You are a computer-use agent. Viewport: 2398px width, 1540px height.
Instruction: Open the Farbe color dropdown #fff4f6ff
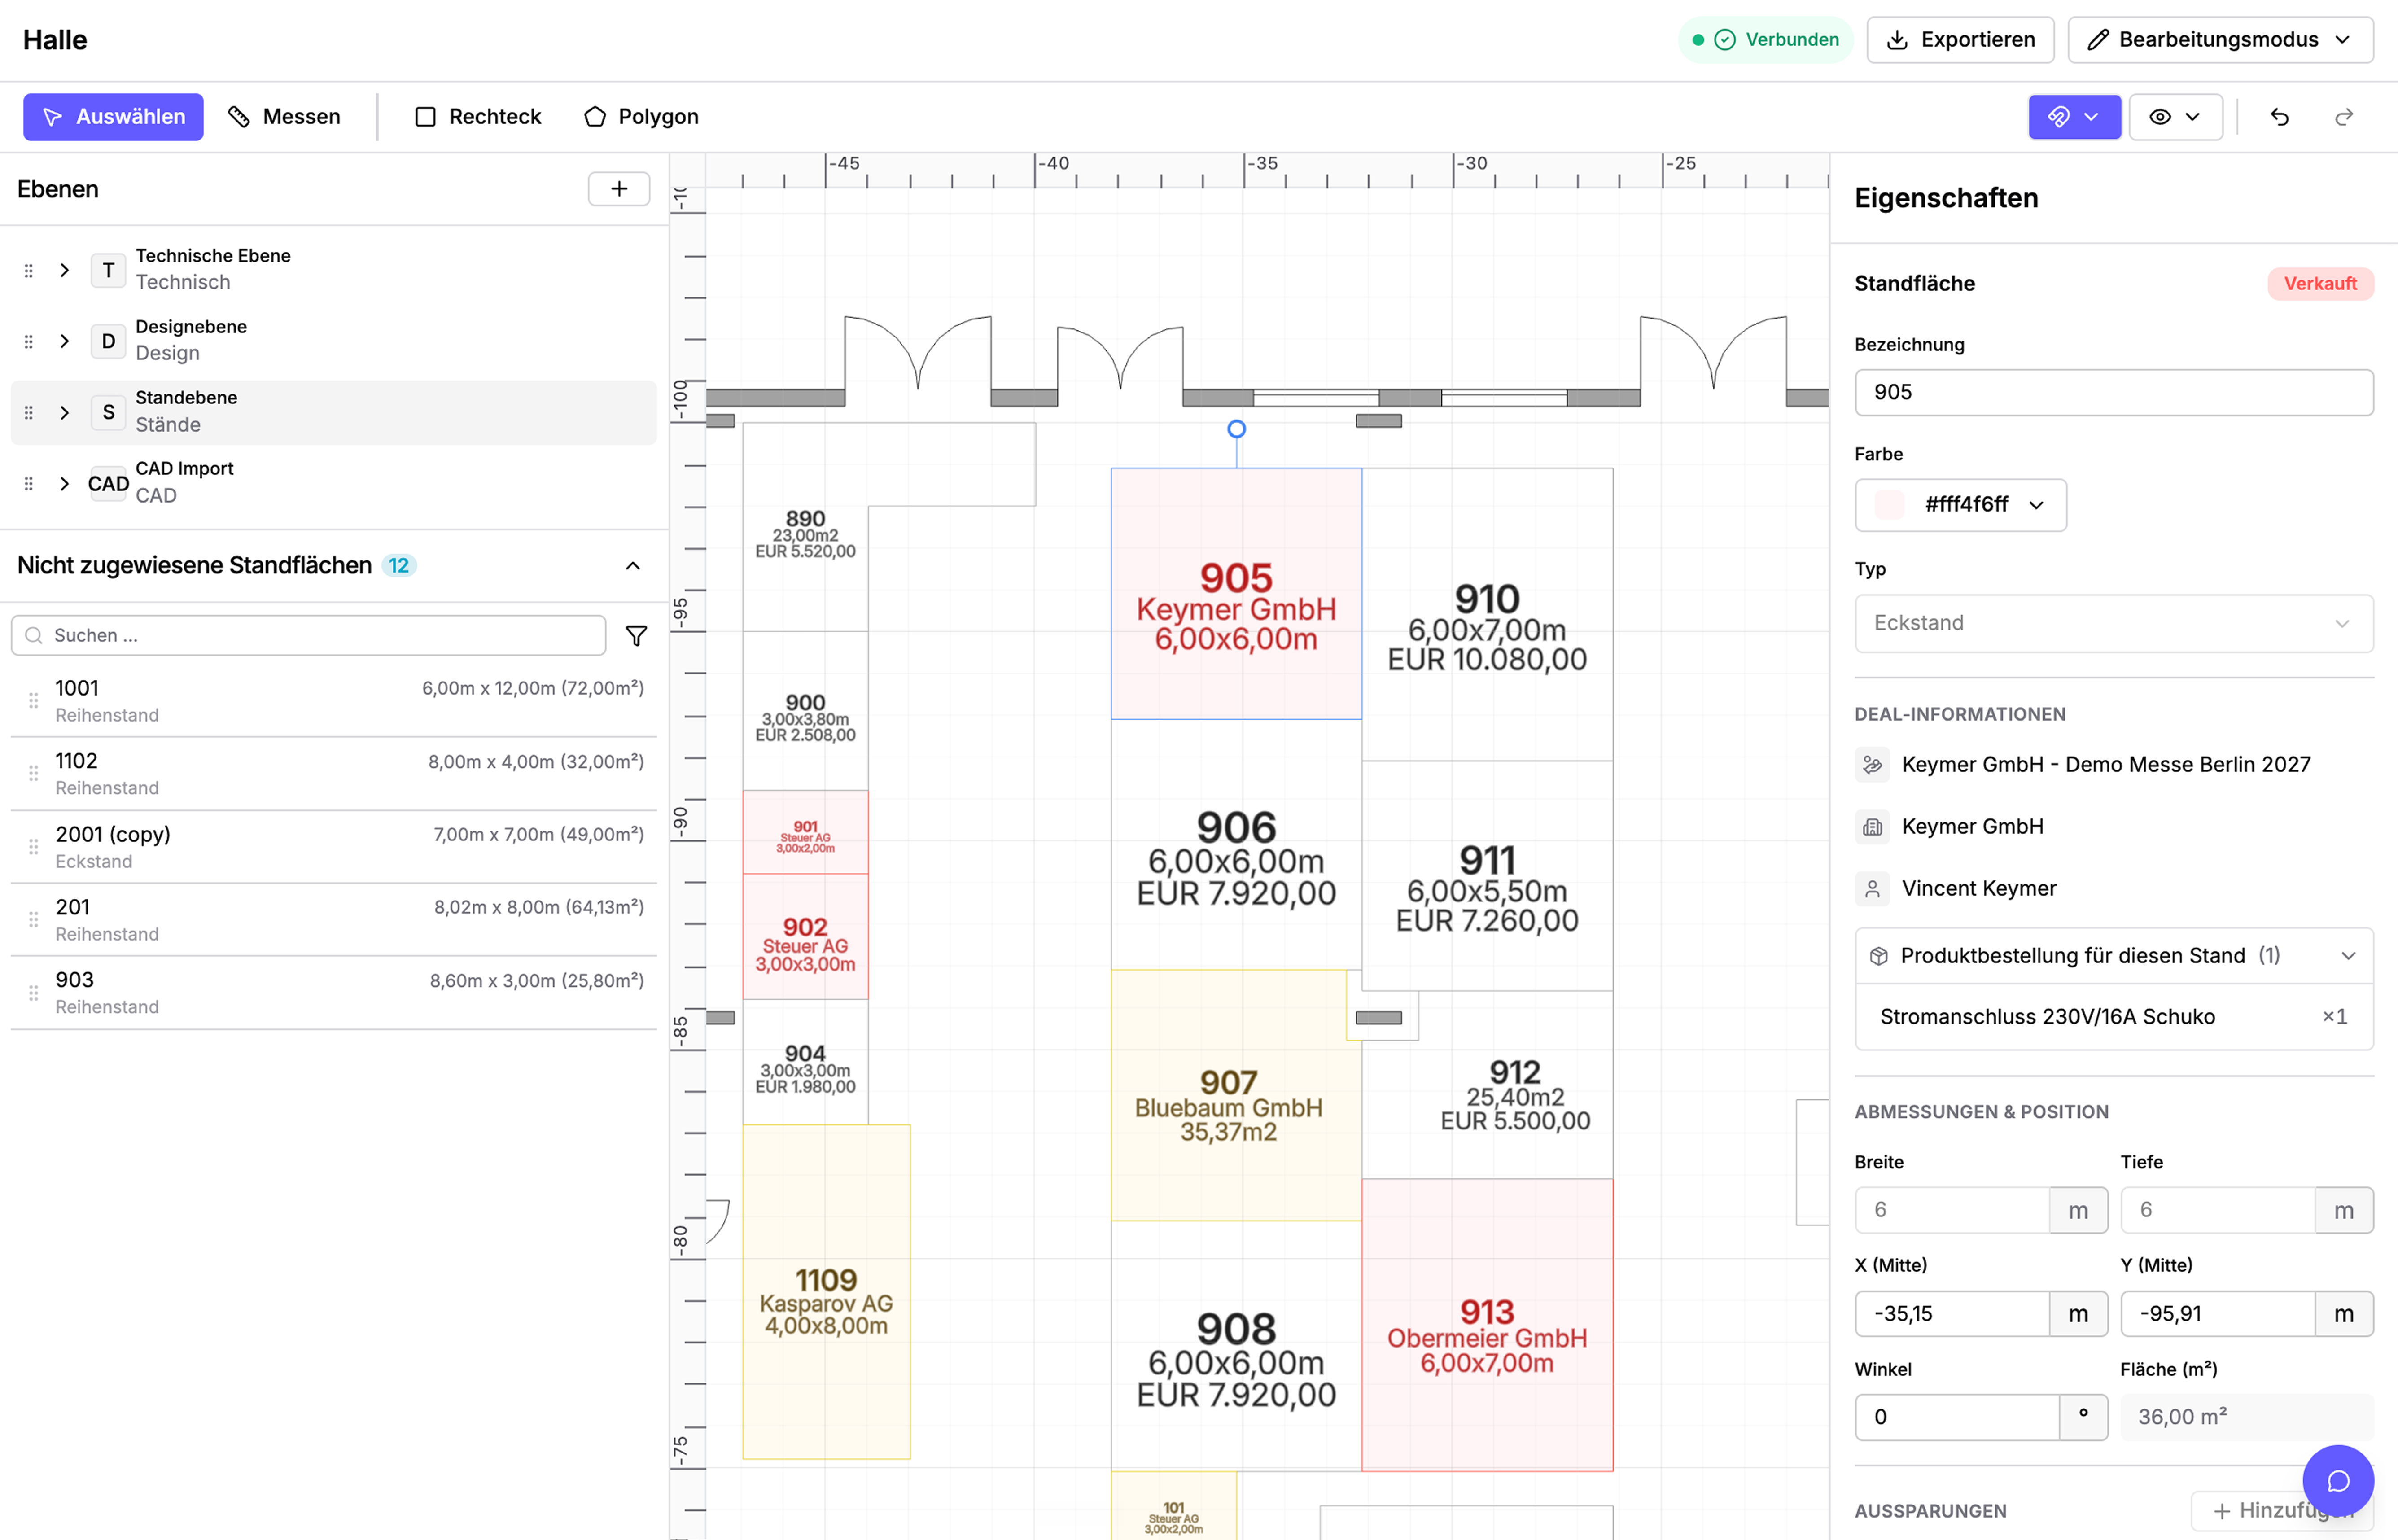pyautogui.click(x=1960, y=505)
